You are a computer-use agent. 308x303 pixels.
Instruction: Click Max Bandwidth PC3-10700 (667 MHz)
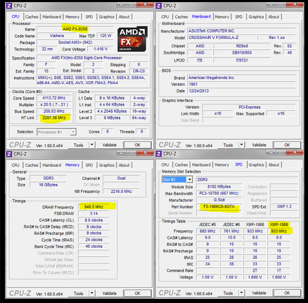pyautogui.click(x=219, y=193)
